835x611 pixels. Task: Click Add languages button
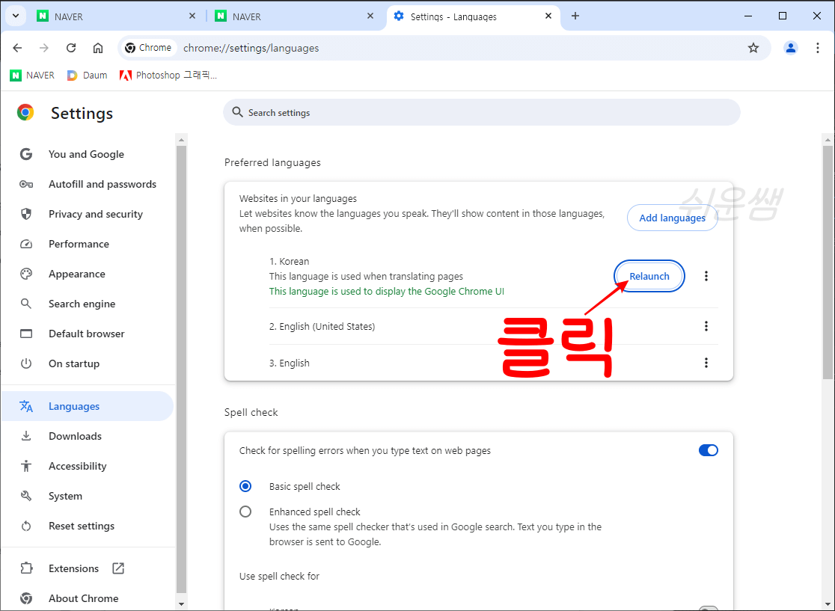[x=672, y=218]
